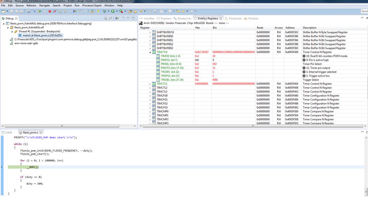Collapse Thread #1 node in Debug tree
This screenshot has height=197, width=368.
point(12,32)
